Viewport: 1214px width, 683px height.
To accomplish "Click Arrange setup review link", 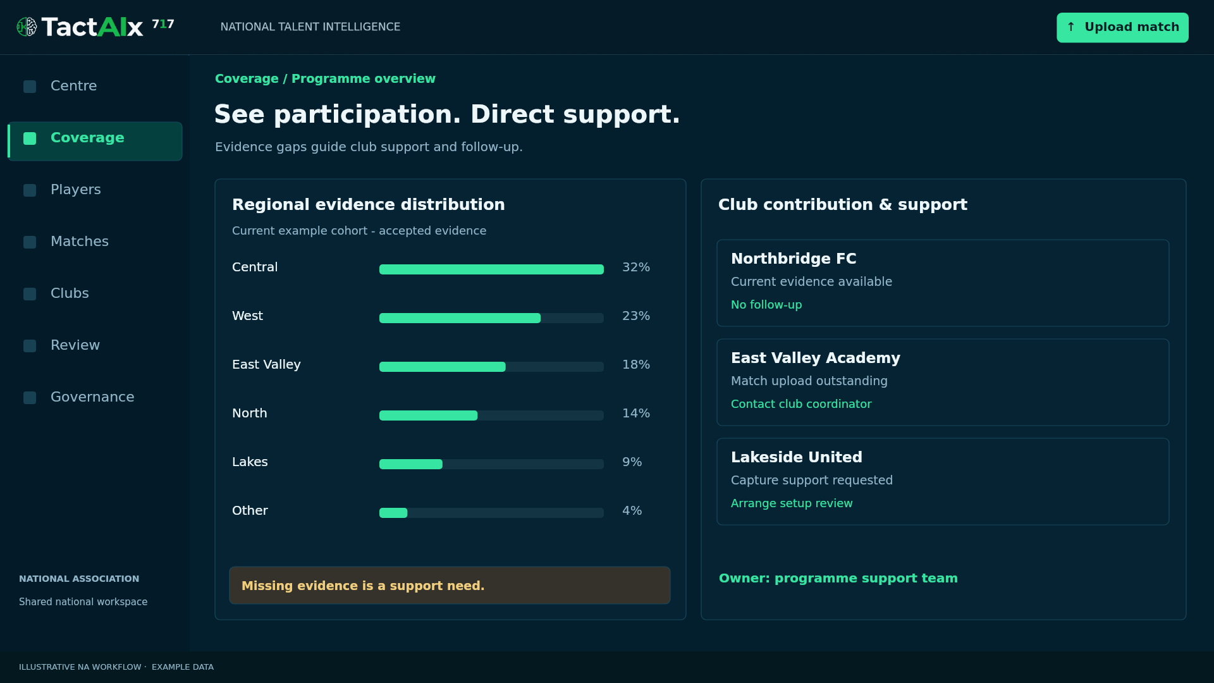I will tap(792, 503).
